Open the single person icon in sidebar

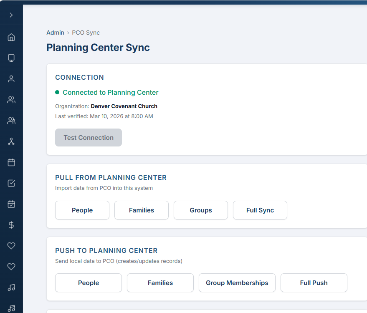(x=11, y=79)
